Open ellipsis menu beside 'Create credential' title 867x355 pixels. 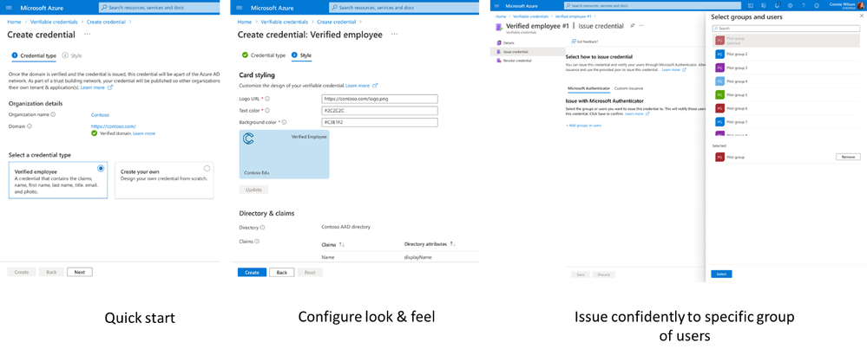(x=88, y=34)
